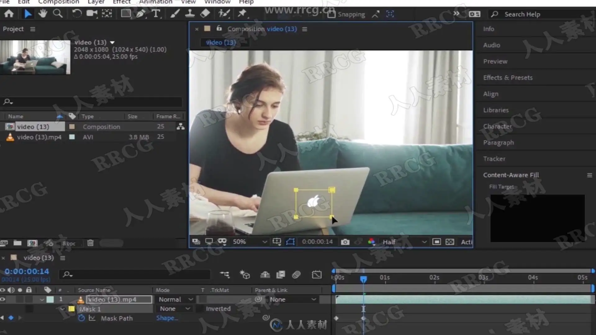Toggle Inverted checkbox for Mask 1
Screen dimensions: 596x335
point(201,309)
